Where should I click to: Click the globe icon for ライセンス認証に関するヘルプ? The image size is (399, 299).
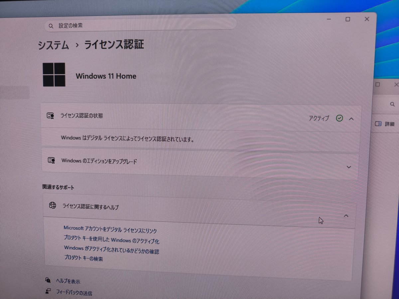tap(53, 205)
